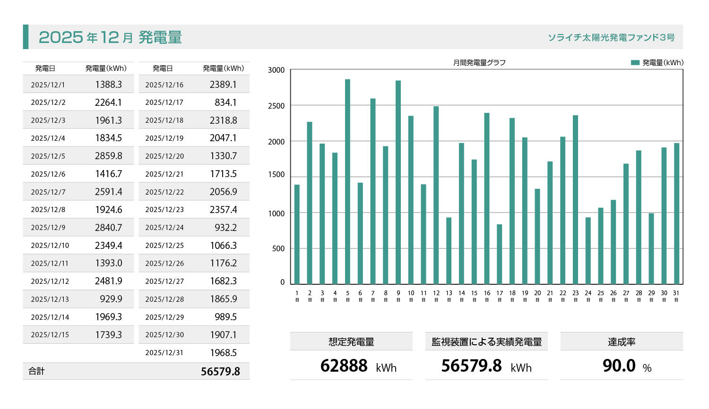
Task: Select the 62888 kWh expected value
Action: [x=358, y=366]
